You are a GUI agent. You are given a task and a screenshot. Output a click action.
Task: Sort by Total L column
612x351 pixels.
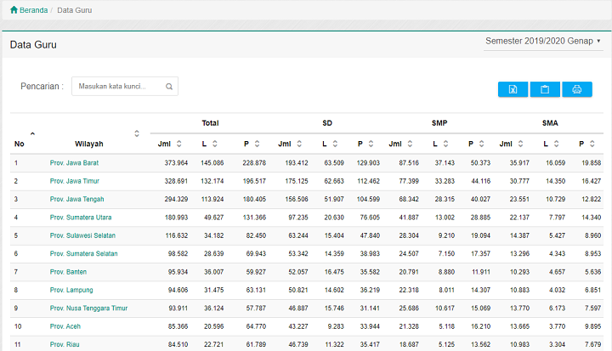click(x=215, y=144)
